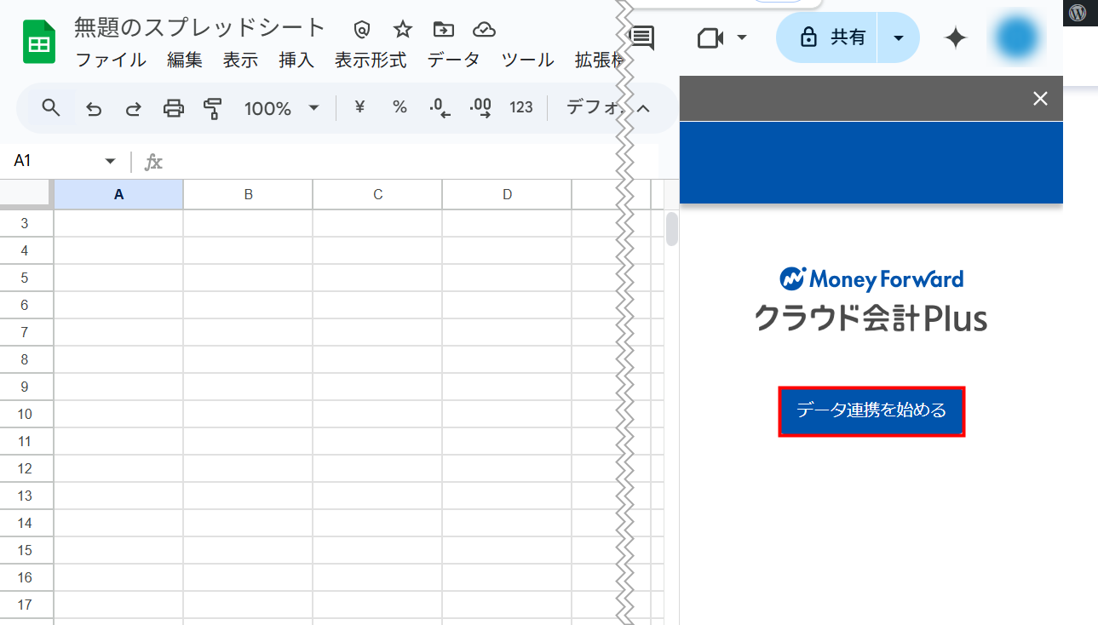The image size is (1098, 625).
Task: Open the Google Sheets home icon
Action: tap(39, 42)
